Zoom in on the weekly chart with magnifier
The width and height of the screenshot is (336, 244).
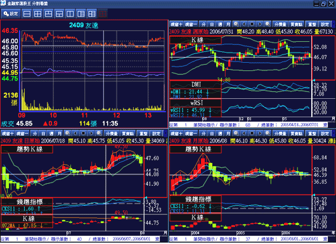[x=236, y=24]
